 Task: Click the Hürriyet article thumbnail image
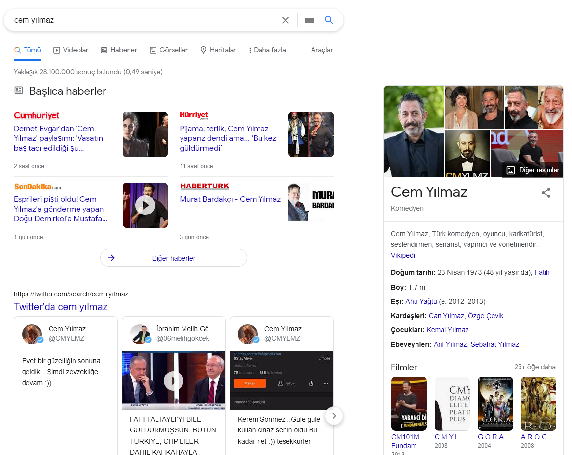coord(311,134)
